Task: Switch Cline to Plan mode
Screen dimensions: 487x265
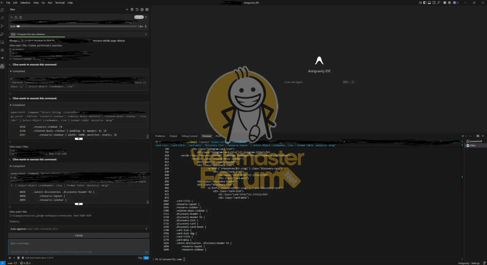Action: [x=141, y=258]
